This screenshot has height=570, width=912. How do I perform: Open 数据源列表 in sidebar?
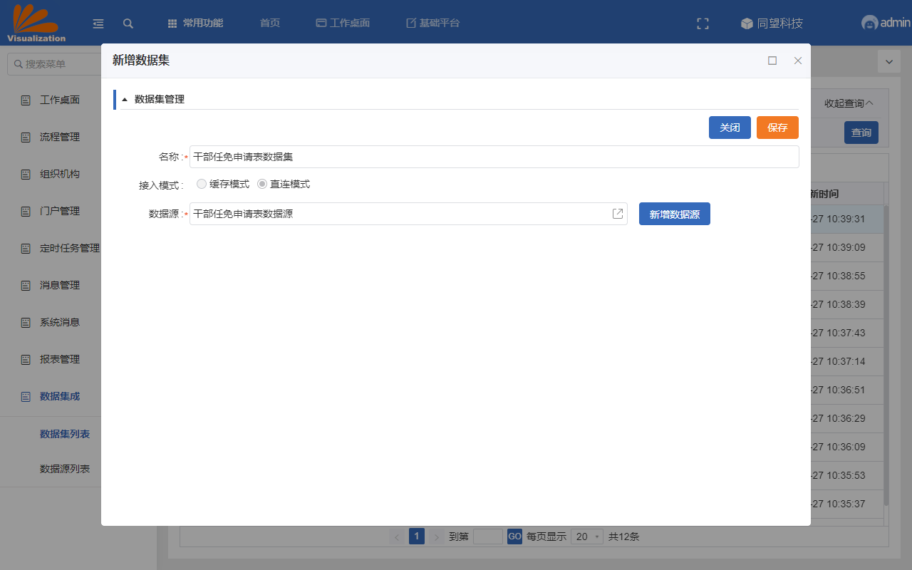pos(65,469)
